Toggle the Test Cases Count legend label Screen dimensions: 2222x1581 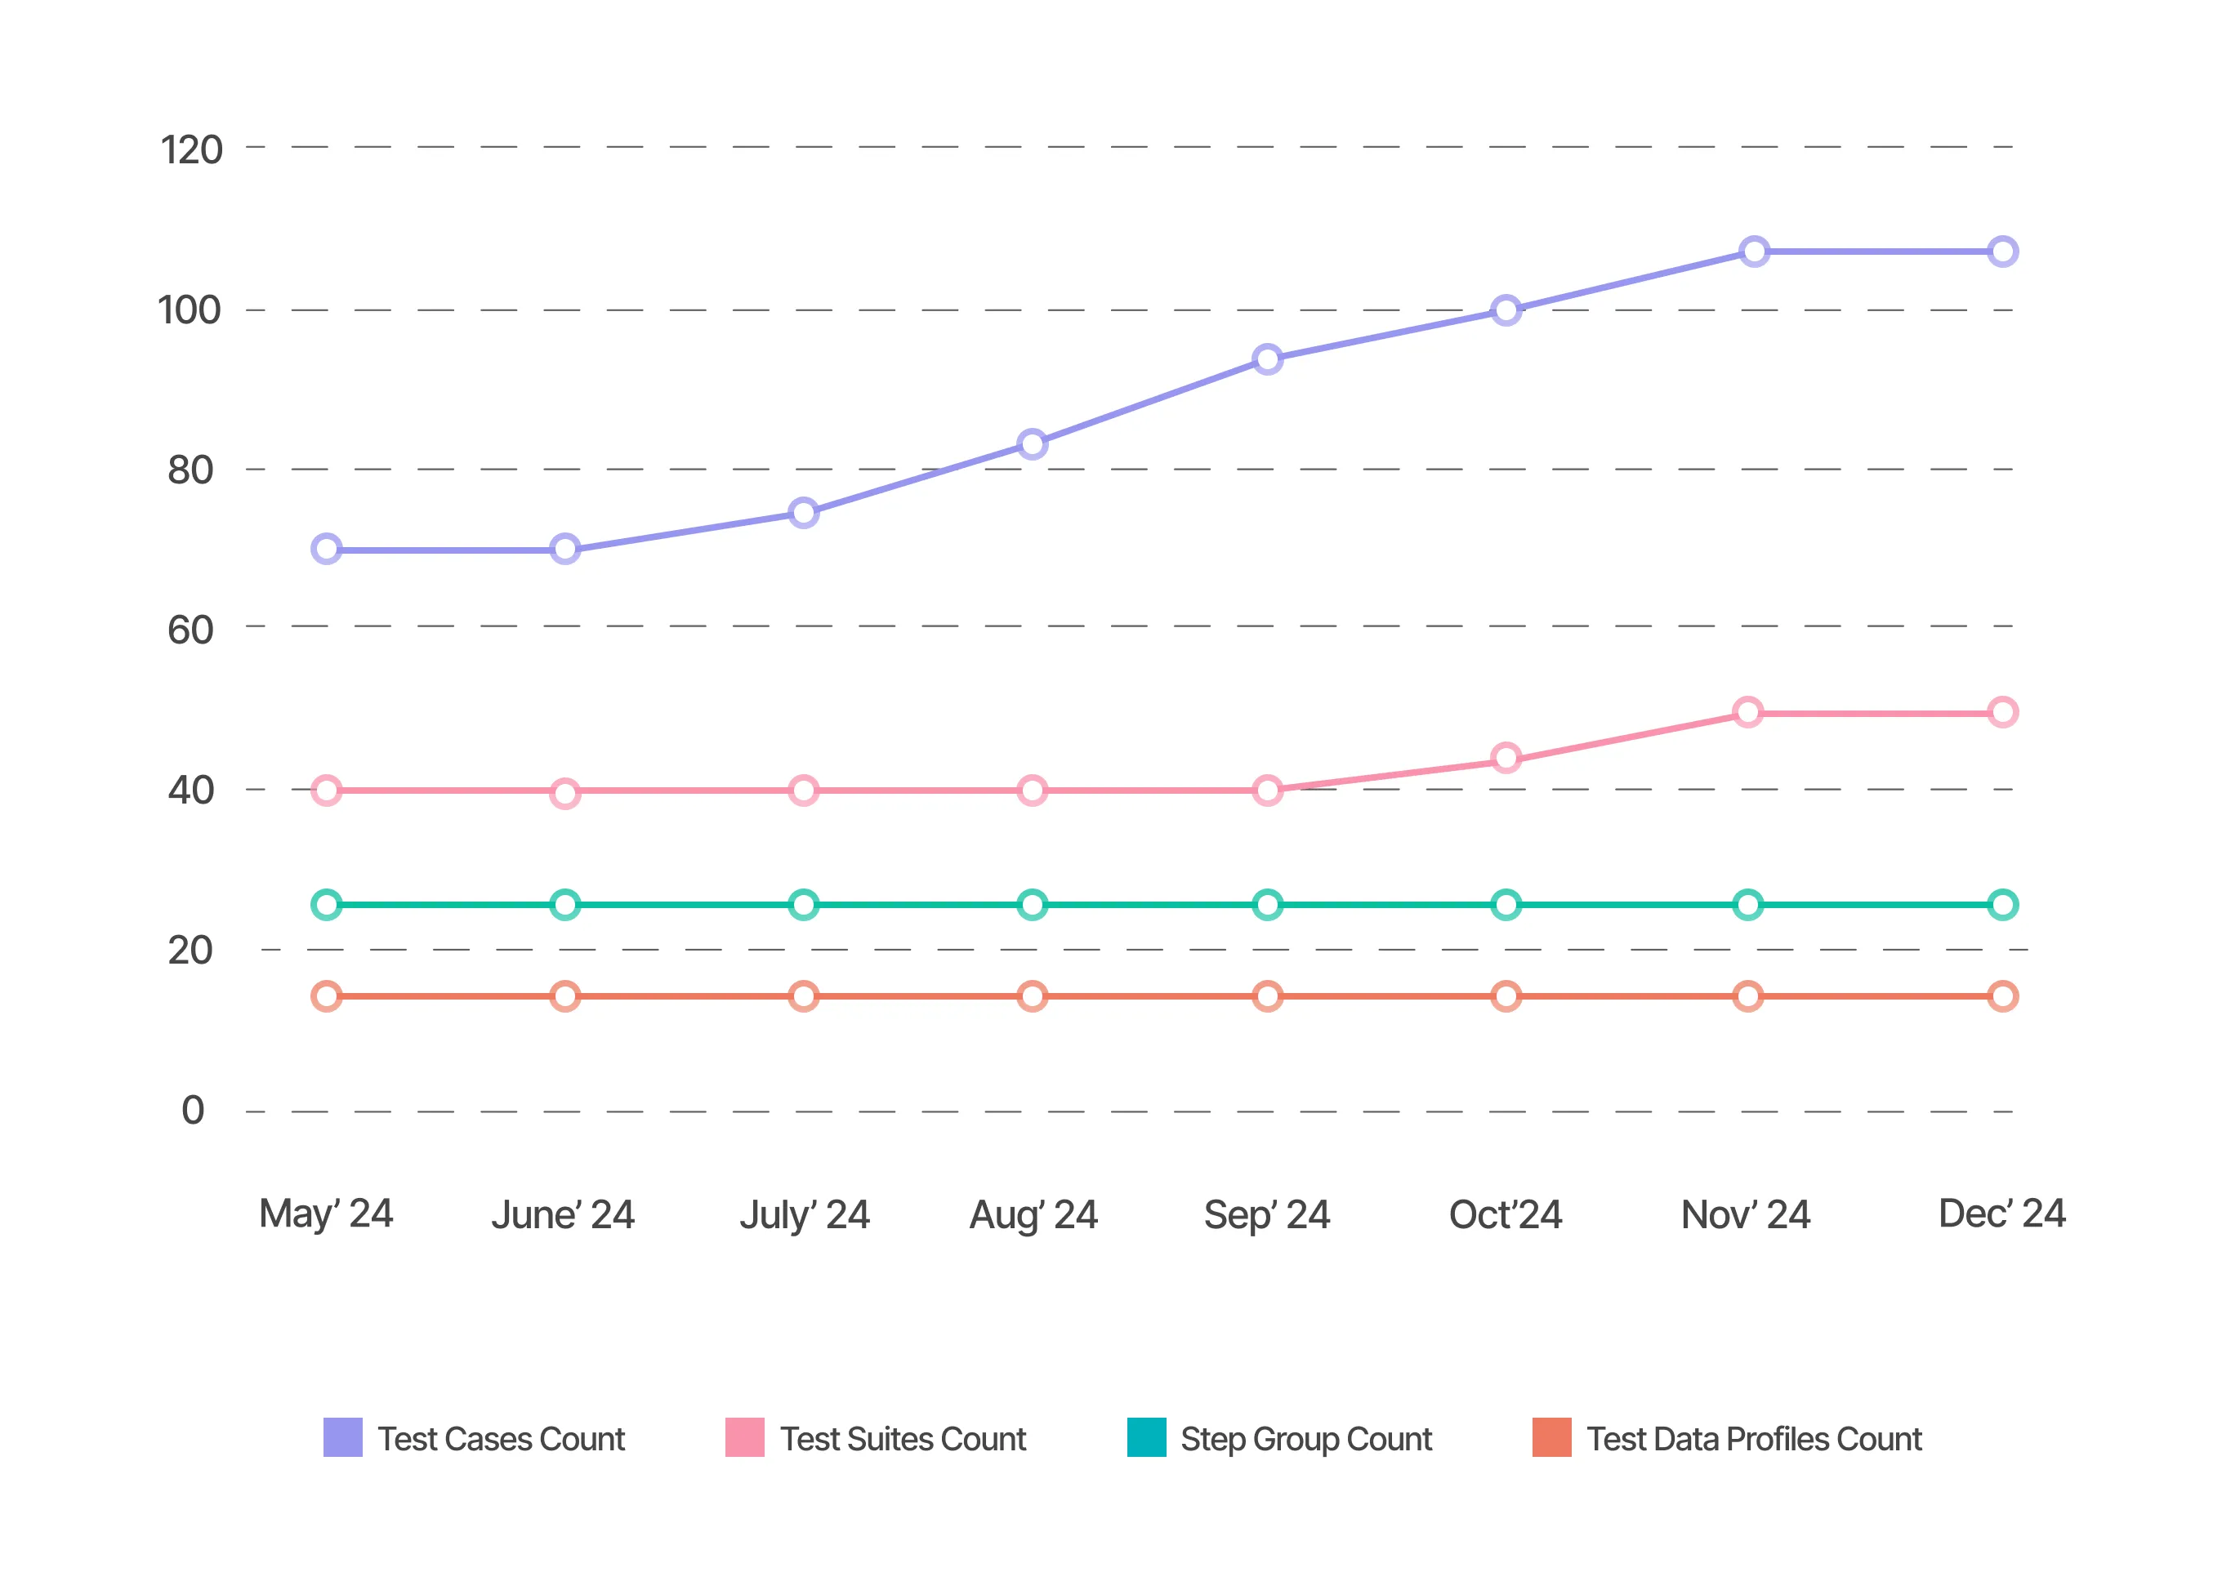(501, 1439)
